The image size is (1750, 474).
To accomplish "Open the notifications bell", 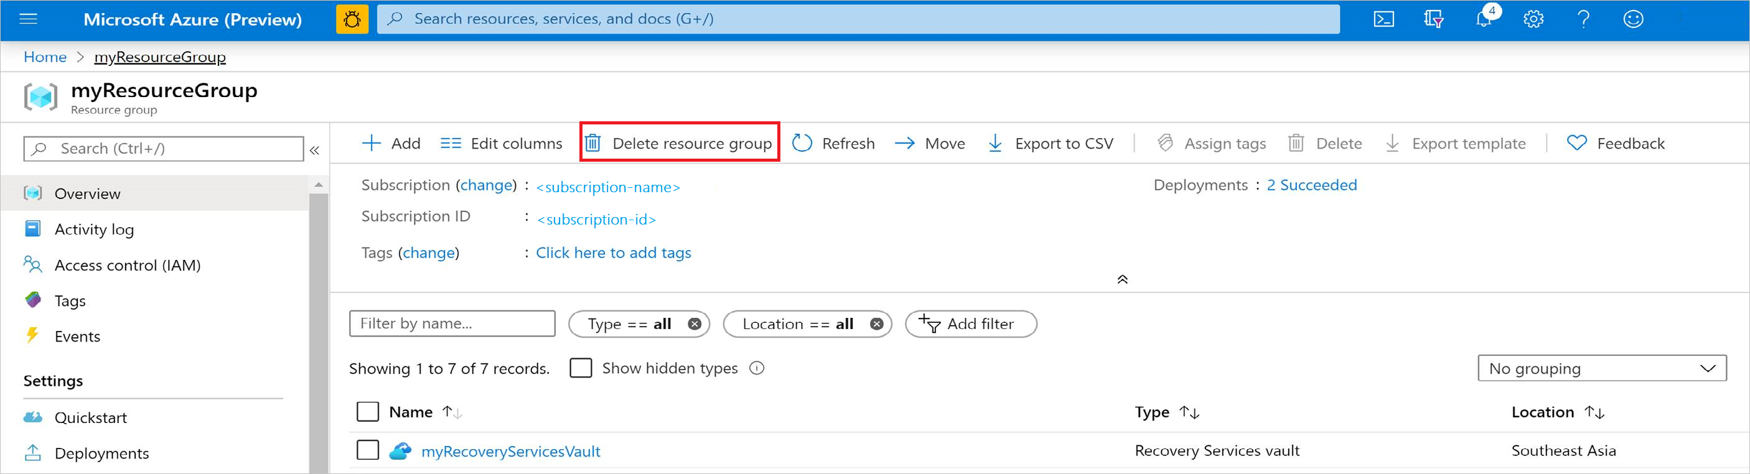I will pos(1484,18).
